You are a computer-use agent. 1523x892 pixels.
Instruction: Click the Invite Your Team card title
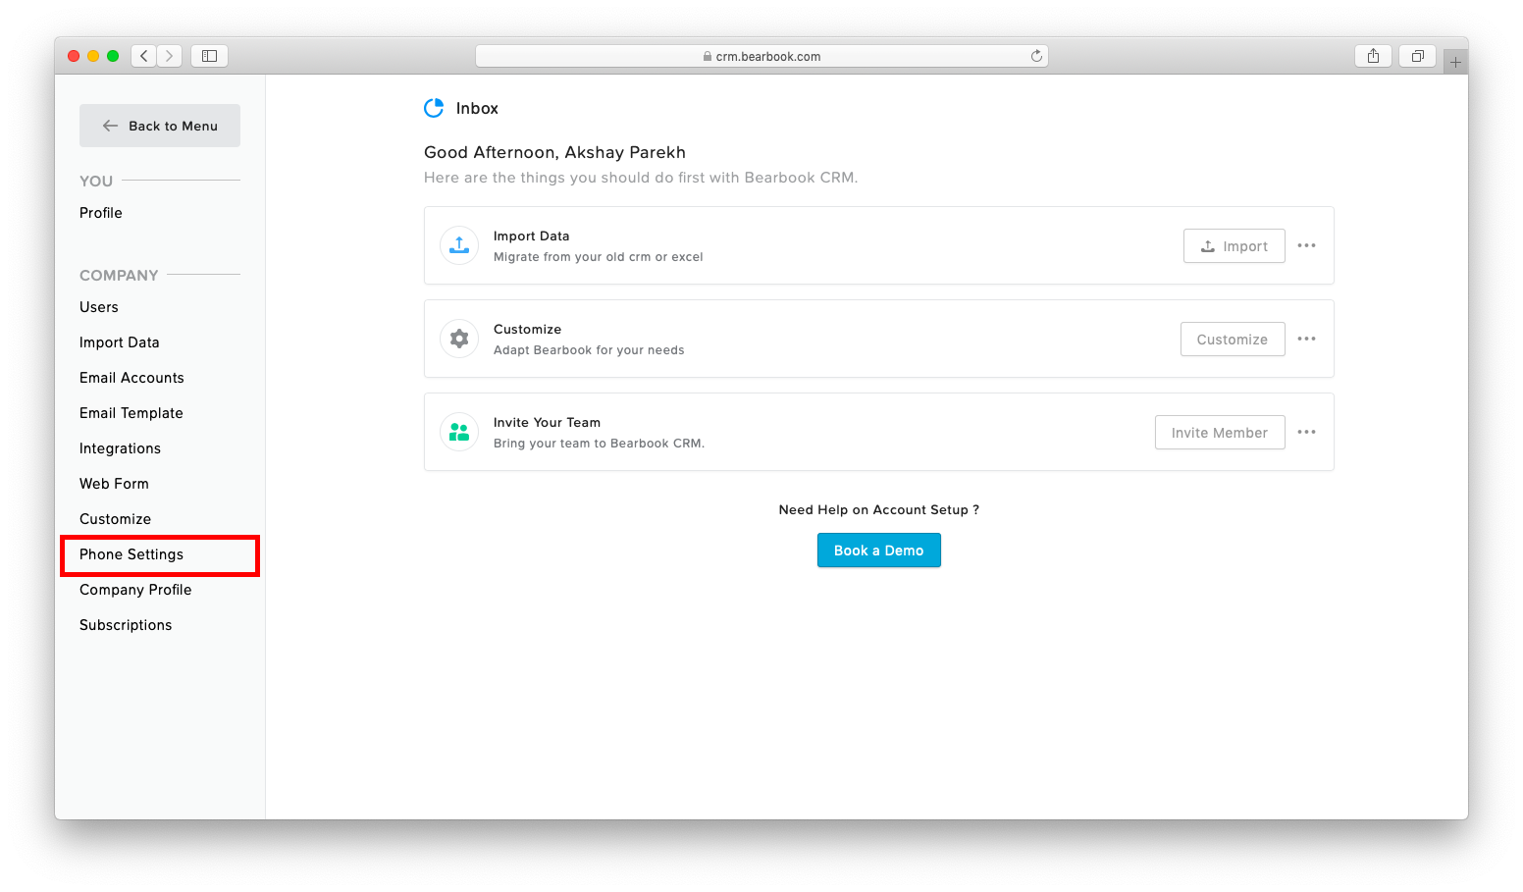click(x=547, y=422)
